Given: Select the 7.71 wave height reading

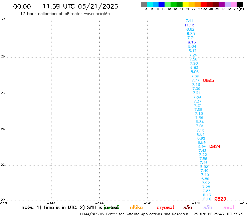Looking at the screenshot, I should pyautogui.click(x=191, y=38).
